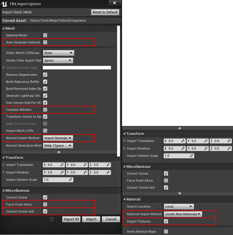Click the down chevron below the Material section
This screenshot has height=235, width=233.
179,193
